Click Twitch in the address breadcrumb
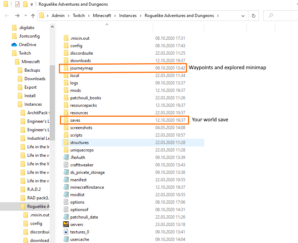298x243 pixels. 79,16
